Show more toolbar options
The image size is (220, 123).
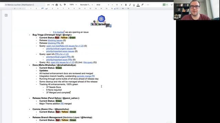pos(148,5)
